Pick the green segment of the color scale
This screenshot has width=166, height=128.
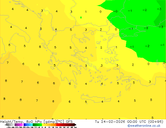[37, 125]
